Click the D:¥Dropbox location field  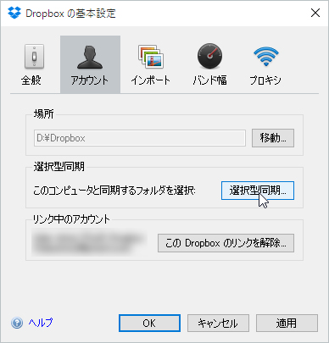(x=140, y=138)
